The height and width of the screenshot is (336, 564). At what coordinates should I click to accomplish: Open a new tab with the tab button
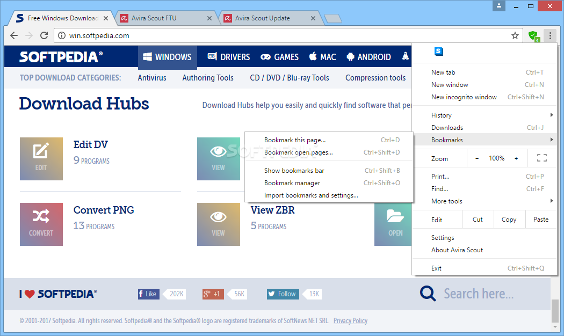click(332, 18)
